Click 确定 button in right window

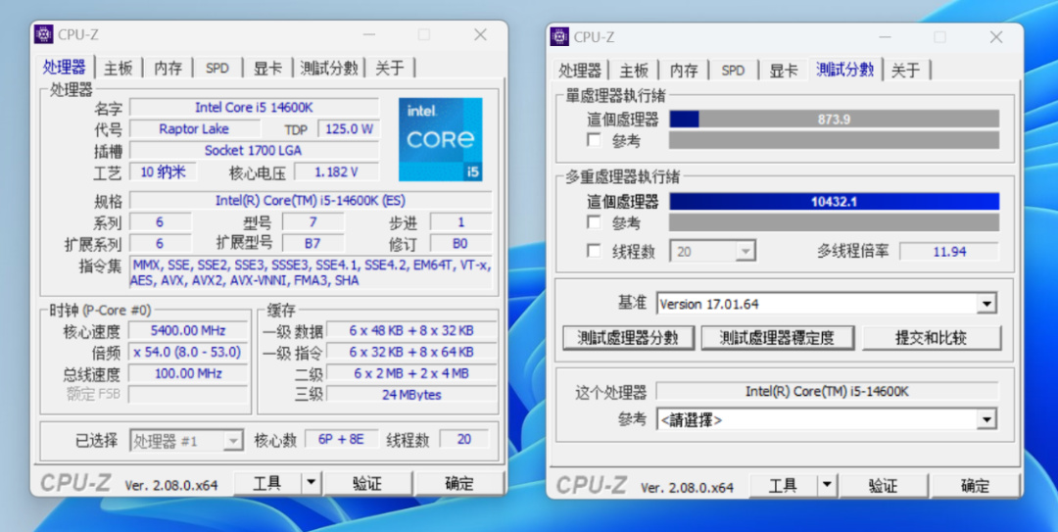pyautogui.click(x=975, y=485)
